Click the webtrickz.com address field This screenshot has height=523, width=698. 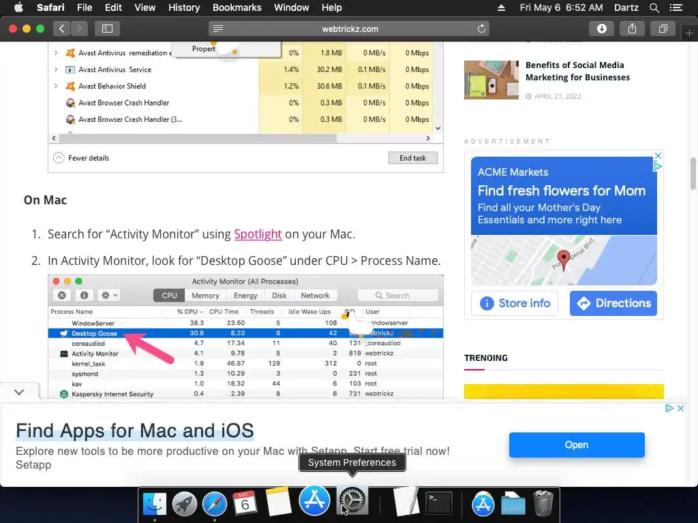[350, 29]
